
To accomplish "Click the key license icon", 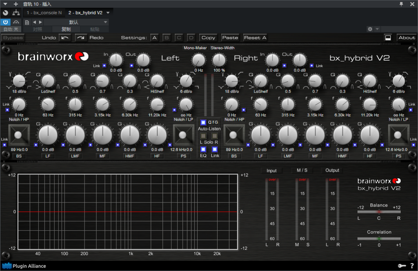I will coord(401,266).
